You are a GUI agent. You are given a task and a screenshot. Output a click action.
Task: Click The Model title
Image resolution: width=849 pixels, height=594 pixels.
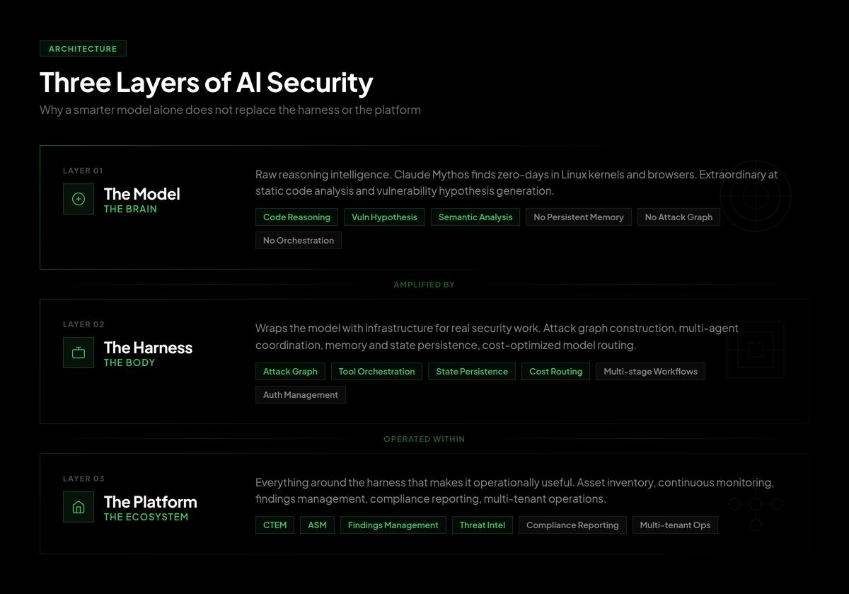(x=142, y=194)
